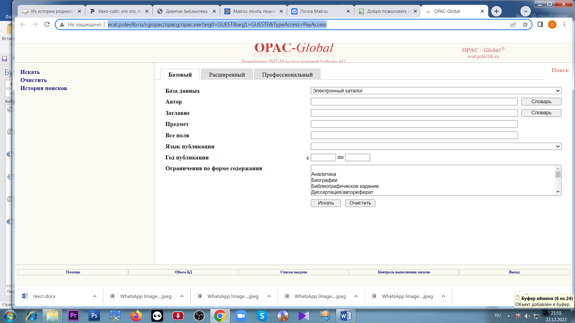
Task: Reload the page in Chrome
Action: point(47,25)
